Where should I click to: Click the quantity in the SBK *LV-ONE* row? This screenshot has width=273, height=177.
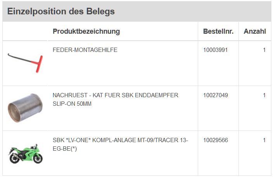(x=264, y=140)
